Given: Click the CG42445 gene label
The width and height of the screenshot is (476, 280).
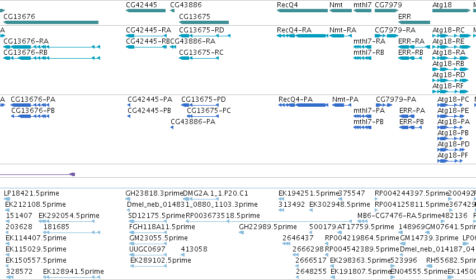Looking at the screenshot, I should tap(142, 5).
